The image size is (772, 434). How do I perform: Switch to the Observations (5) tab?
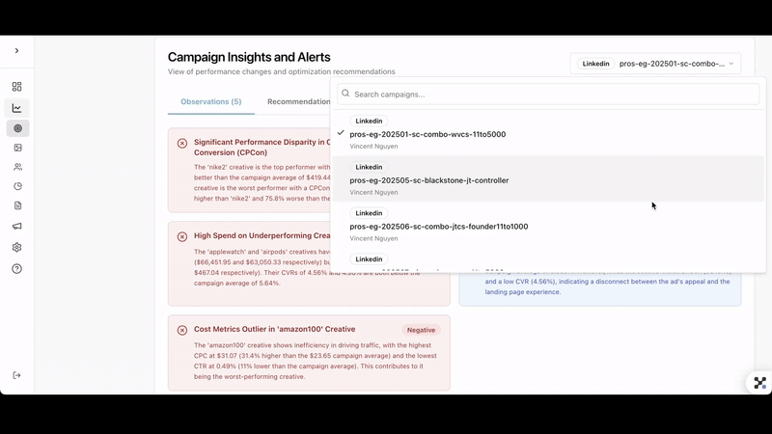(x=210, y=101)
